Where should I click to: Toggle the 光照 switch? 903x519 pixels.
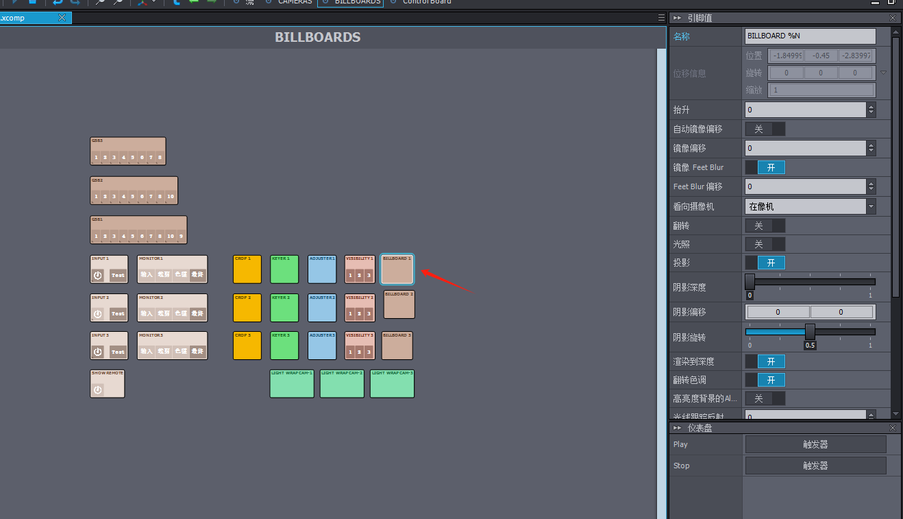point(765,244)
